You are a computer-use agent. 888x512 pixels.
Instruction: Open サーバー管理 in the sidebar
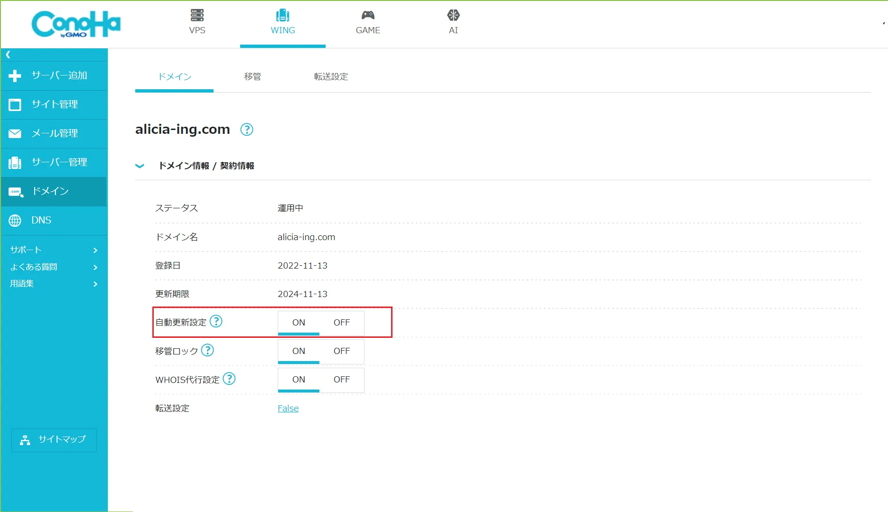click(x=54, y=162)
